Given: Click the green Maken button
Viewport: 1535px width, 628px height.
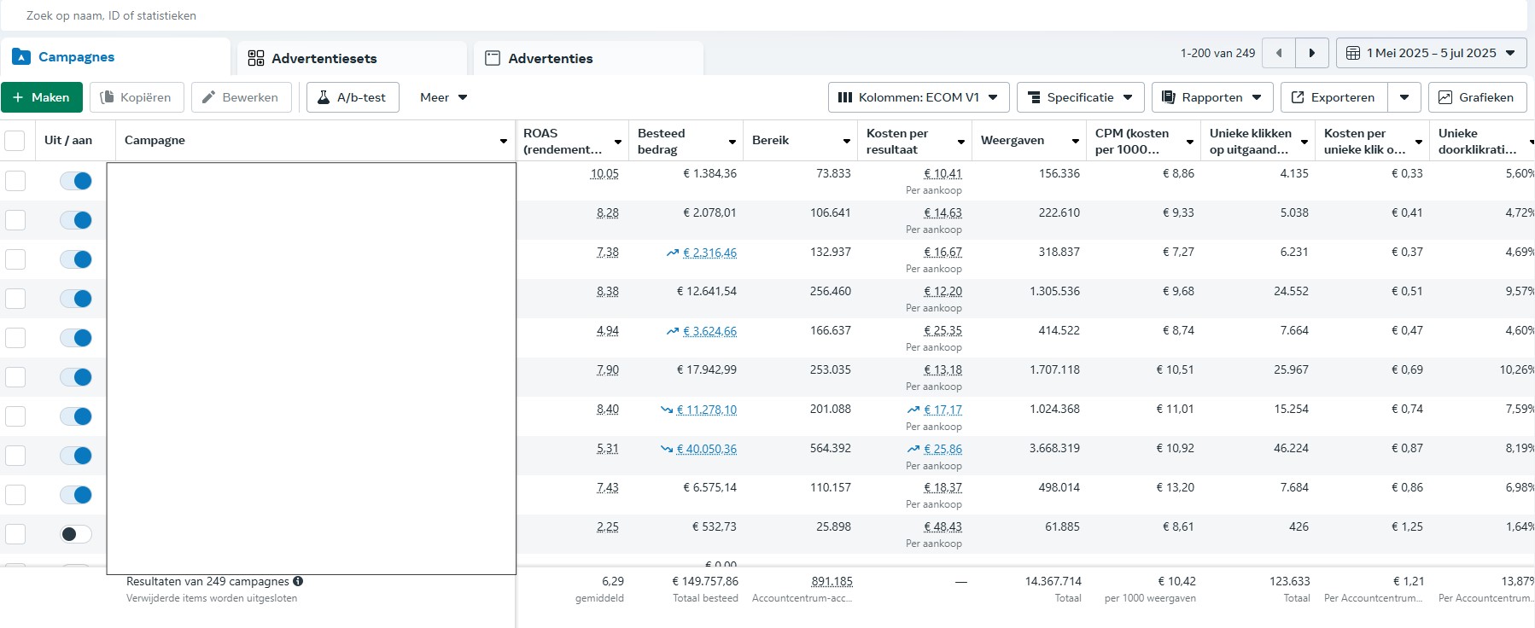Looking at the screenshot, I should (42, 97).
